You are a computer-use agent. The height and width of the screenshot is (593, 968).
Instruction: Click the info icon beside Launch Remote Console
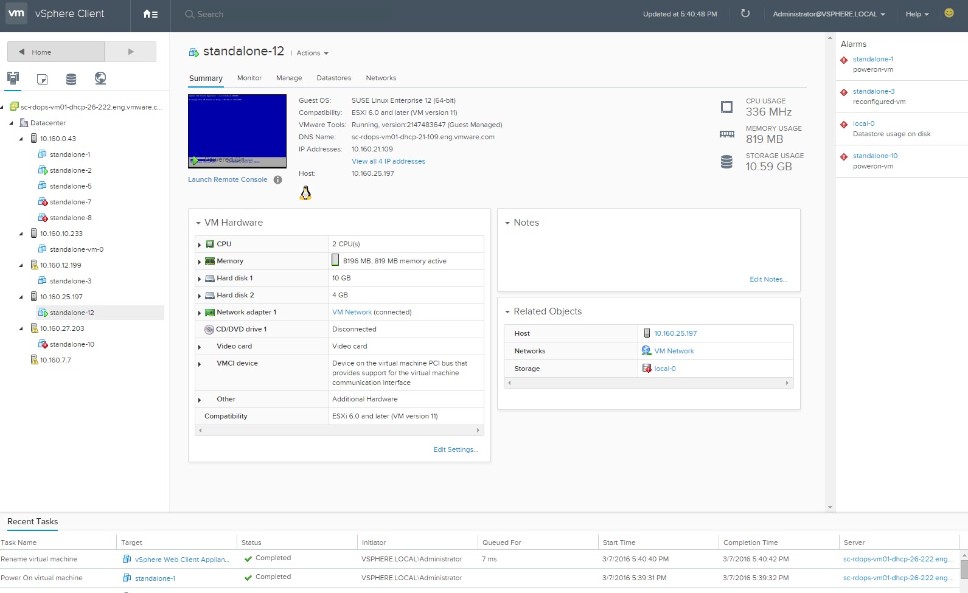point(277,179)
